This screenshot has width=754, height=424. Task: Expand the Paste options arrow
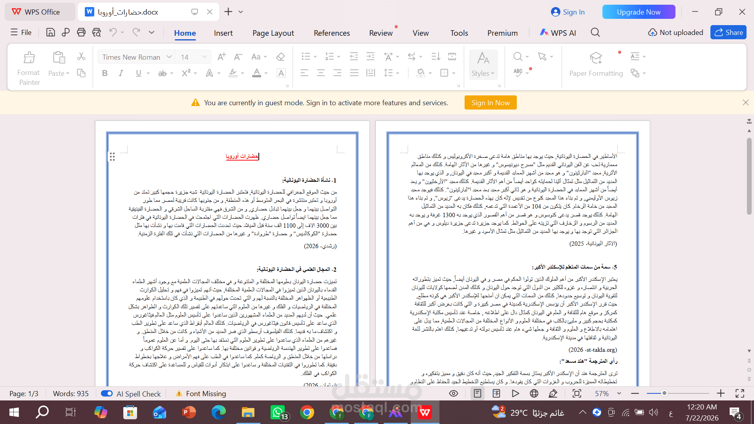[68, 73]
